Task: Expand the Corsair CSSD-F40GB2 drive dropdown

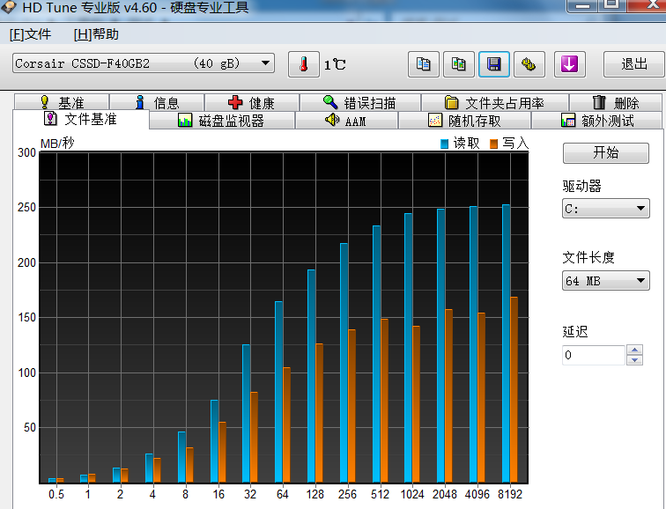Action: coord(144,63)
